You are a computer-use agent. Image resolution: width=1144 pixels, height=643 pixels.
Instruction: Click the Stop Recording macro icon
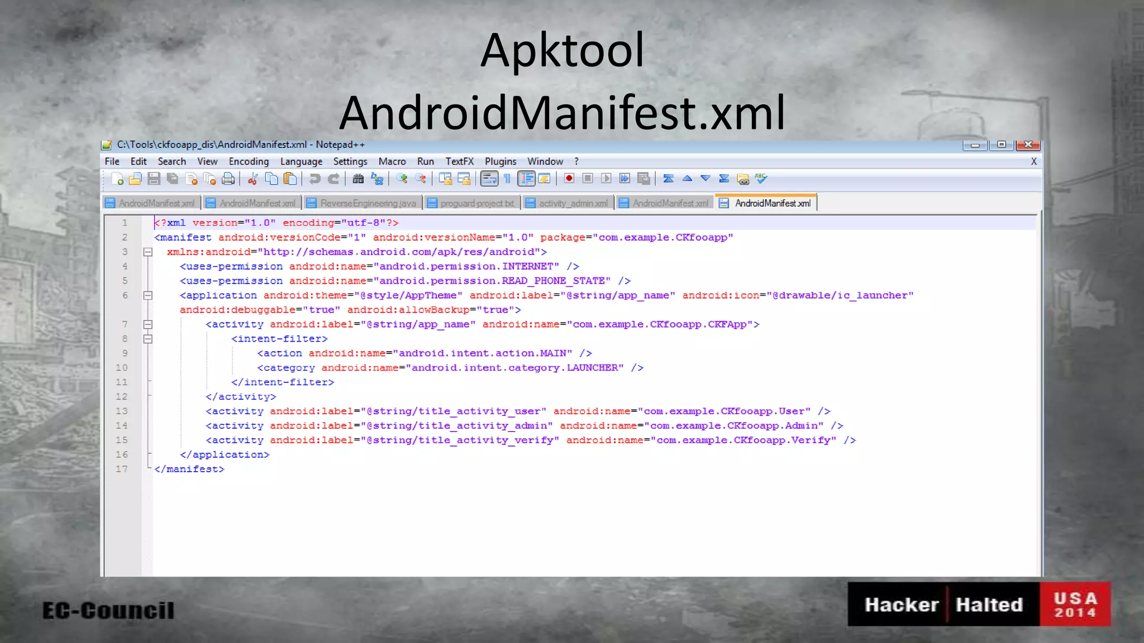coord(588,179)
